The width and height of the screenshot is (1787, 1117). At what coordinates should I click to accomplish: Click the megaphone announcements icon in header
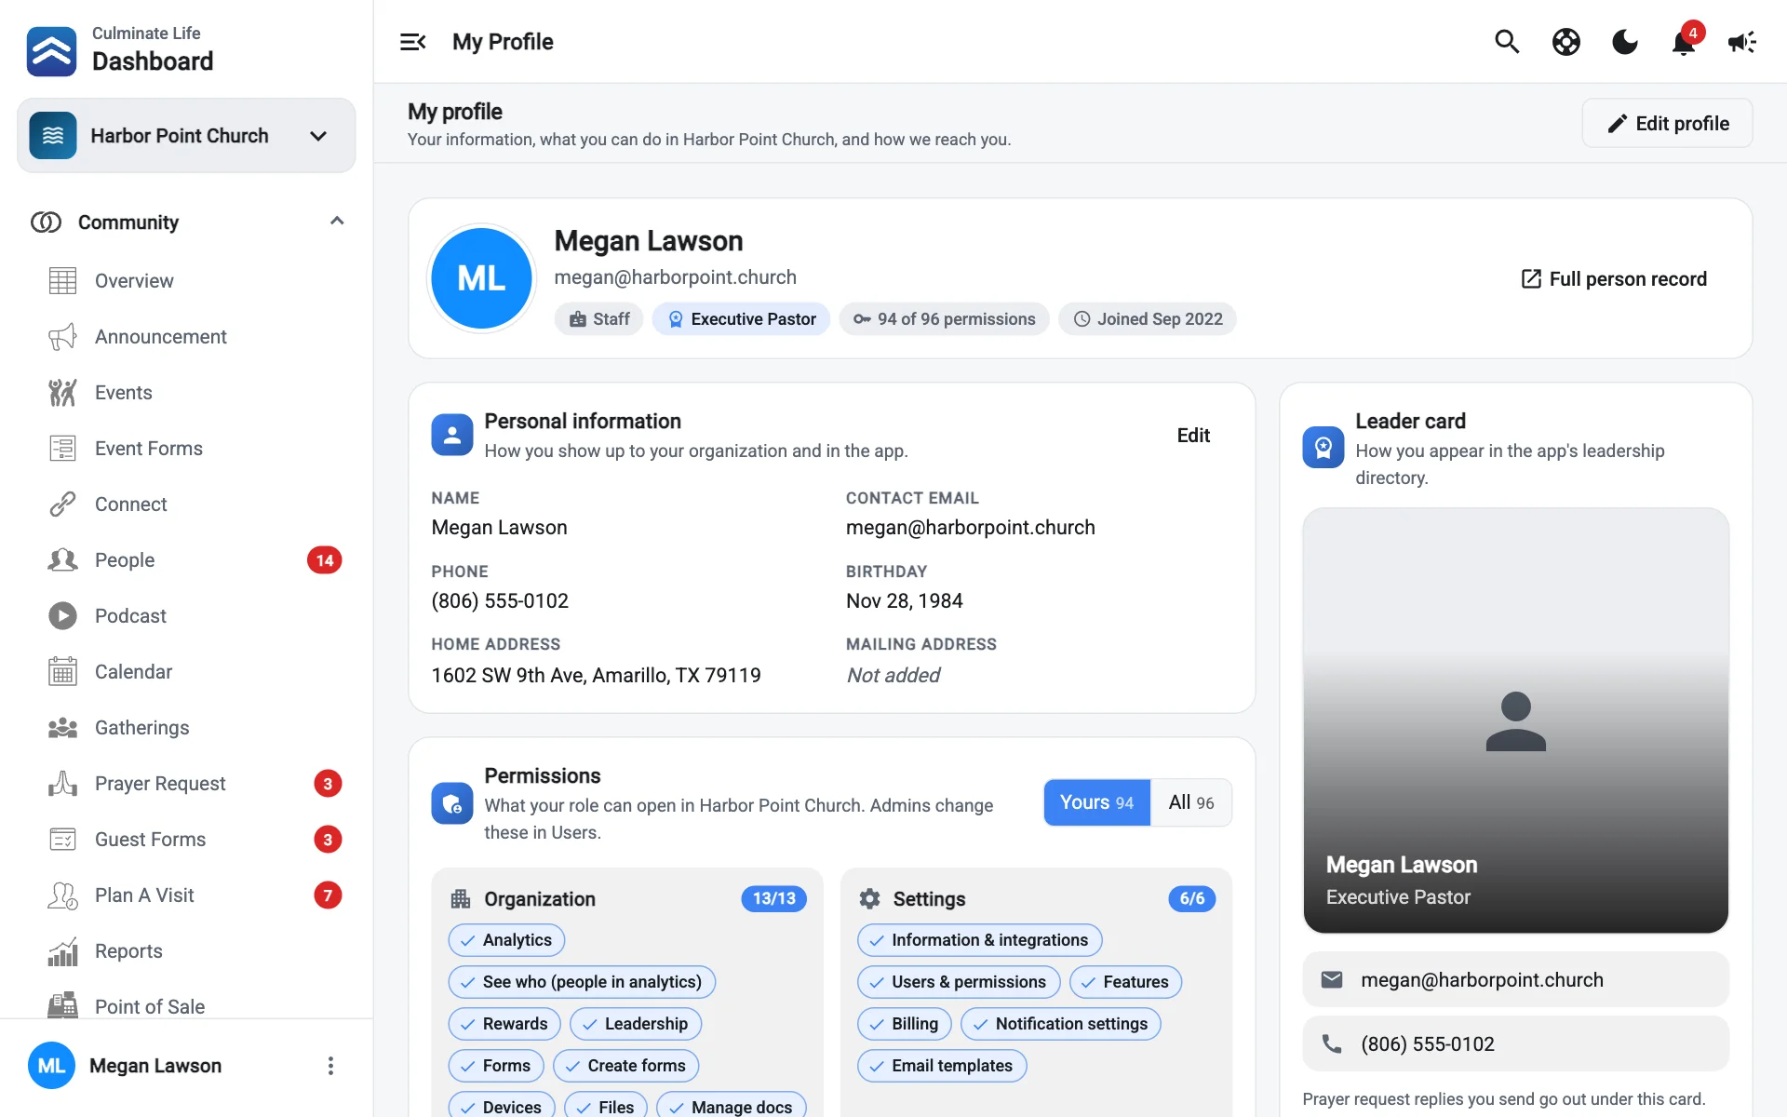click(x=1742, y=42)
